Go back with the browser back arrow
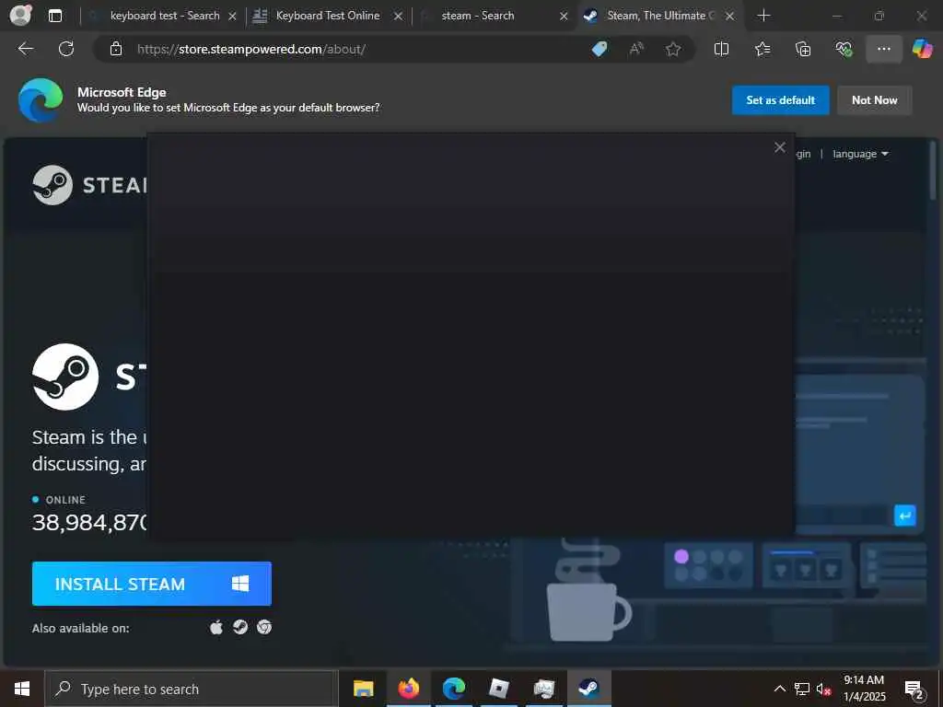The width and height of the screenshot is (943, 707). tap(26, 49)
